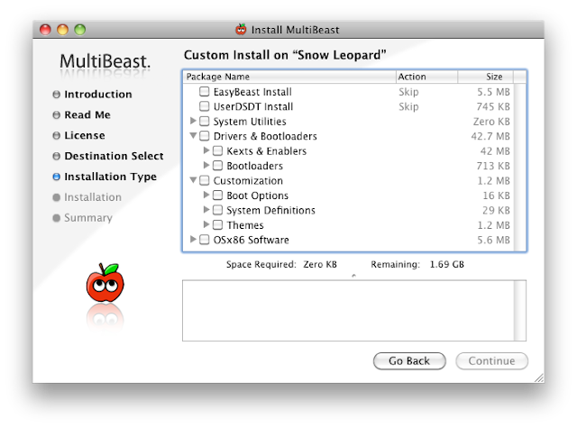The width and height of the screenshot is (577, 428).
Task: Collapse the Drivers & Bootloaders group
Action: 193,136
